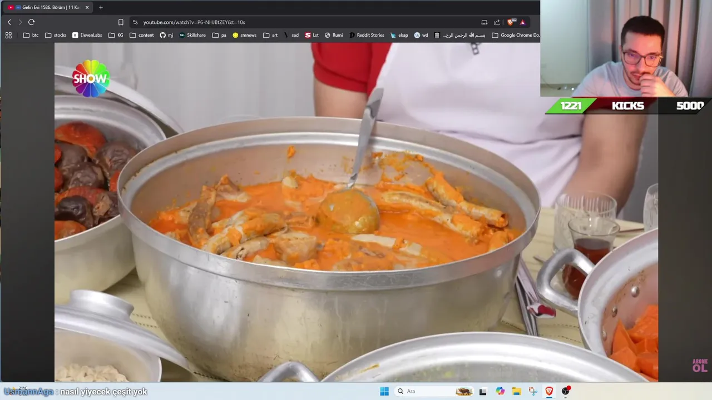Viewport: 712px width, 400px height.
Task: Open the smnews bookmark
Action: point(245,35)
